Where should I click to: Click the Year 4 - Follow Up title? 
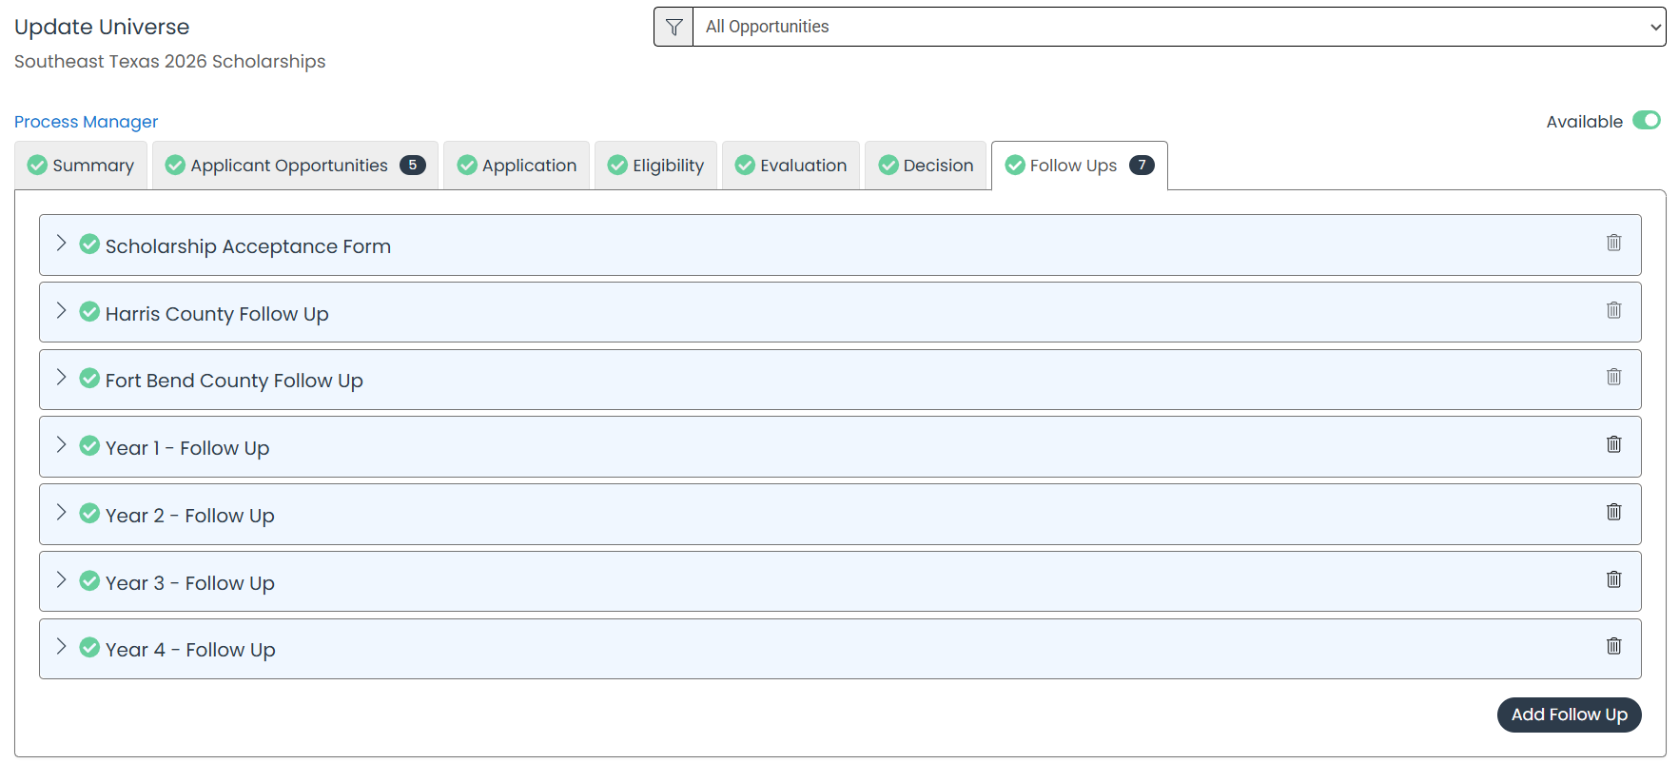click(190, 650)
